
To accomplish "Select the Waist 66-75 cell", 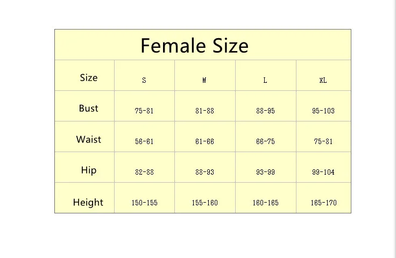I will pos(265,141).
